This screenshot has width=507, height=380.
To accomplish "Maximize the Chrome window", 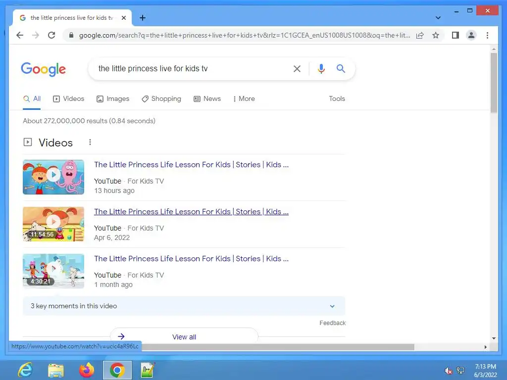I will [470, 11].
